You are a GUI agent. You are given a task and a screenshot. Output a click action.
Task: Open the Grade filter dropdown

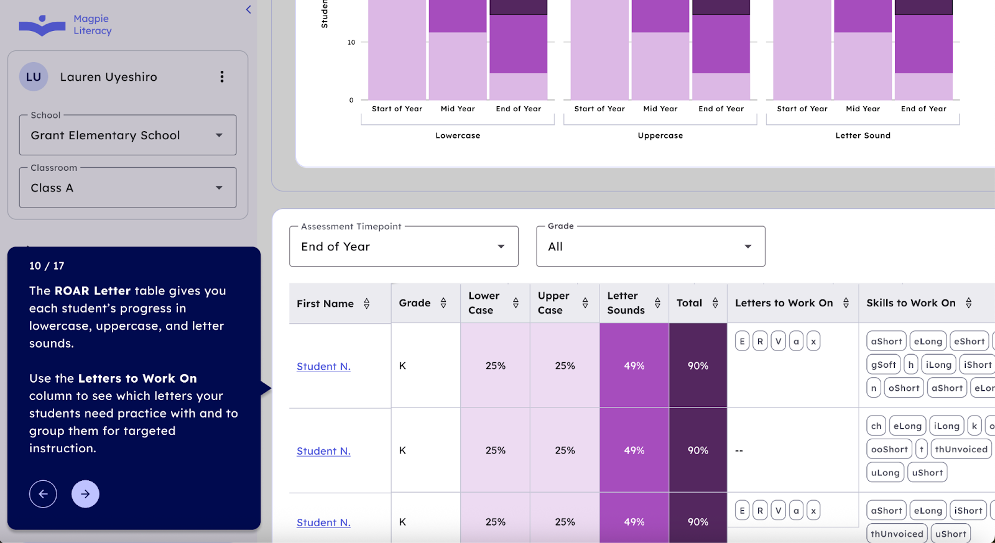[650, 247]
